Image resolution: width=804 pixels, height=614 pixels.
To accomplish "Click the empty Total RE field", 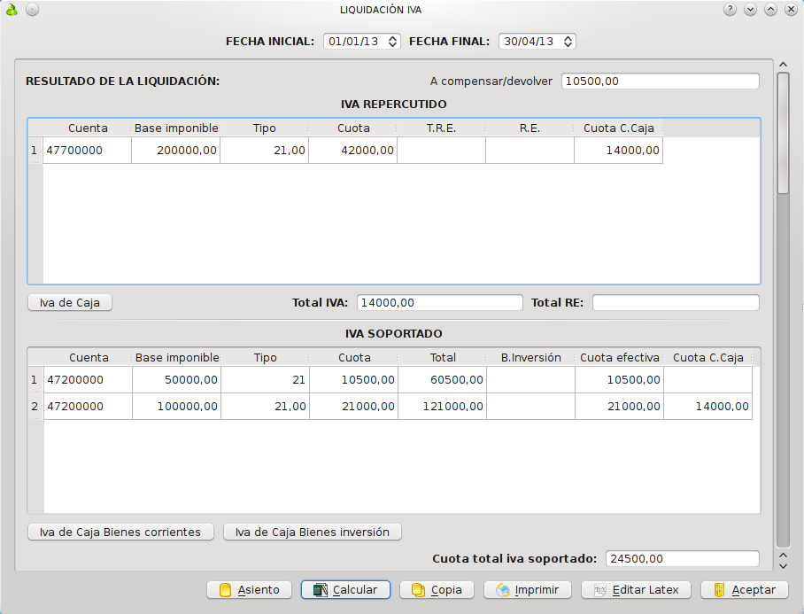I will [x=676, y=303].
